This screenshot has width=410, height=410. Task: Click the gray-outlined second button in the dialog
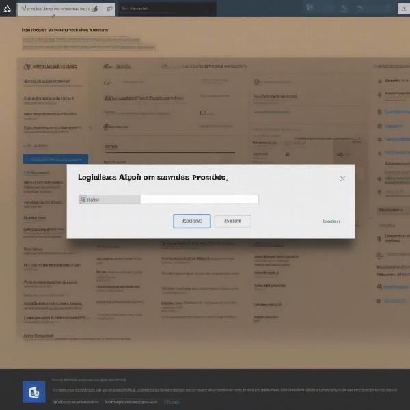[233, 221]
